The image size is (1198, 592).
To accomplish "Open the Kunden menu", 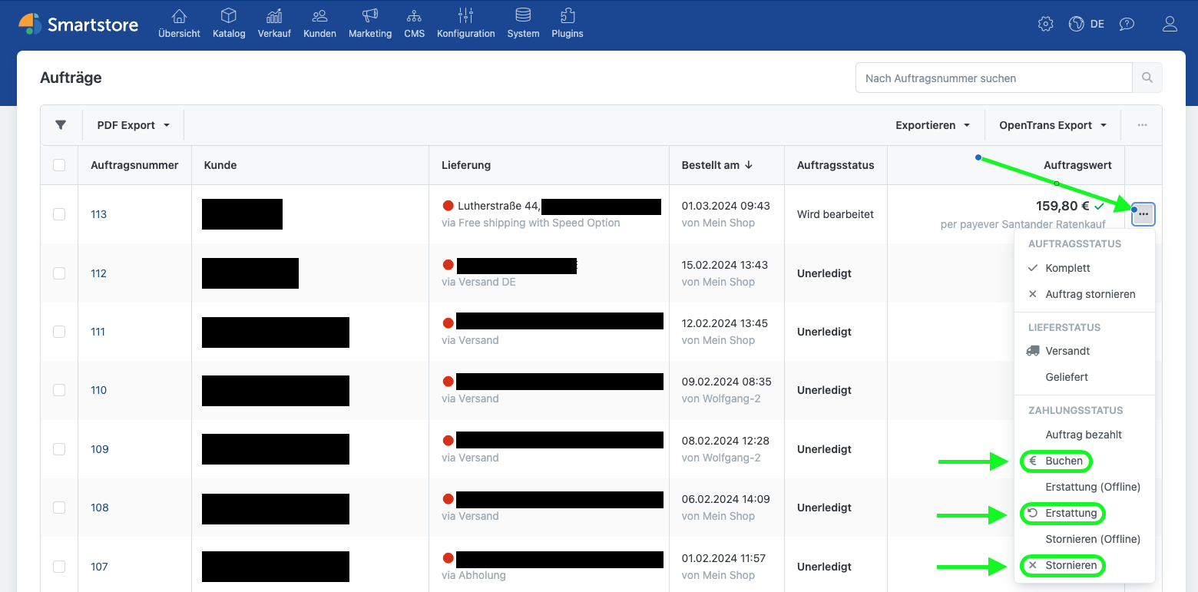I will coord(319,23).
